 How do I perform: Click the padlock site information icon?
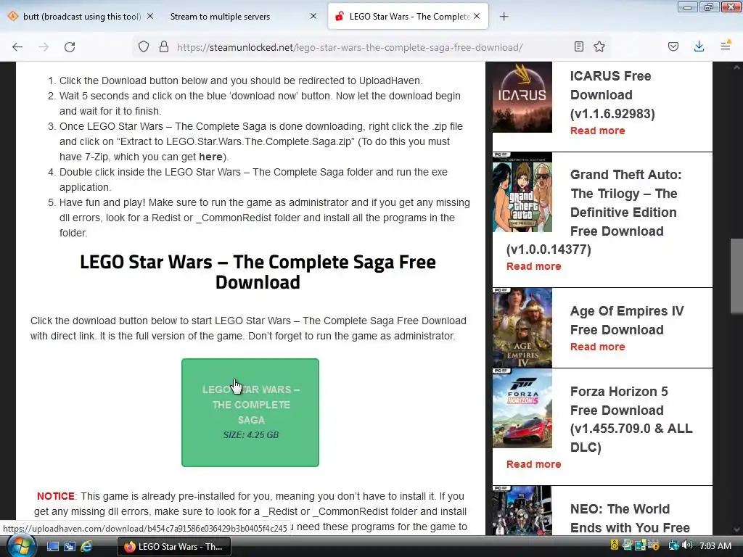[x=164, y=47]
